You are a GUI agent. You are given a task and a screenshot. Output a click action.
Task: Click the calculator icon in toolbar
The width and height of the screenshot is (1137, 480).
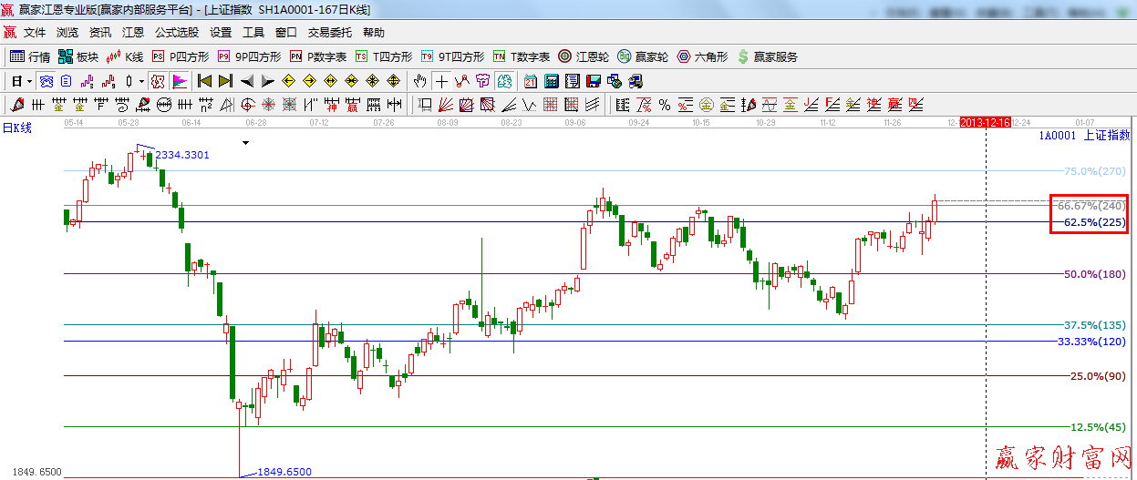(x=551, y=81)
